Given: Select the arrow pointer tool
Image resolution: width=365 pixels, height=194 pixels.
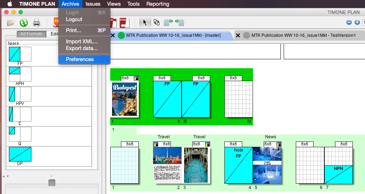Looking at the screenshot, I should coord(145,23).
